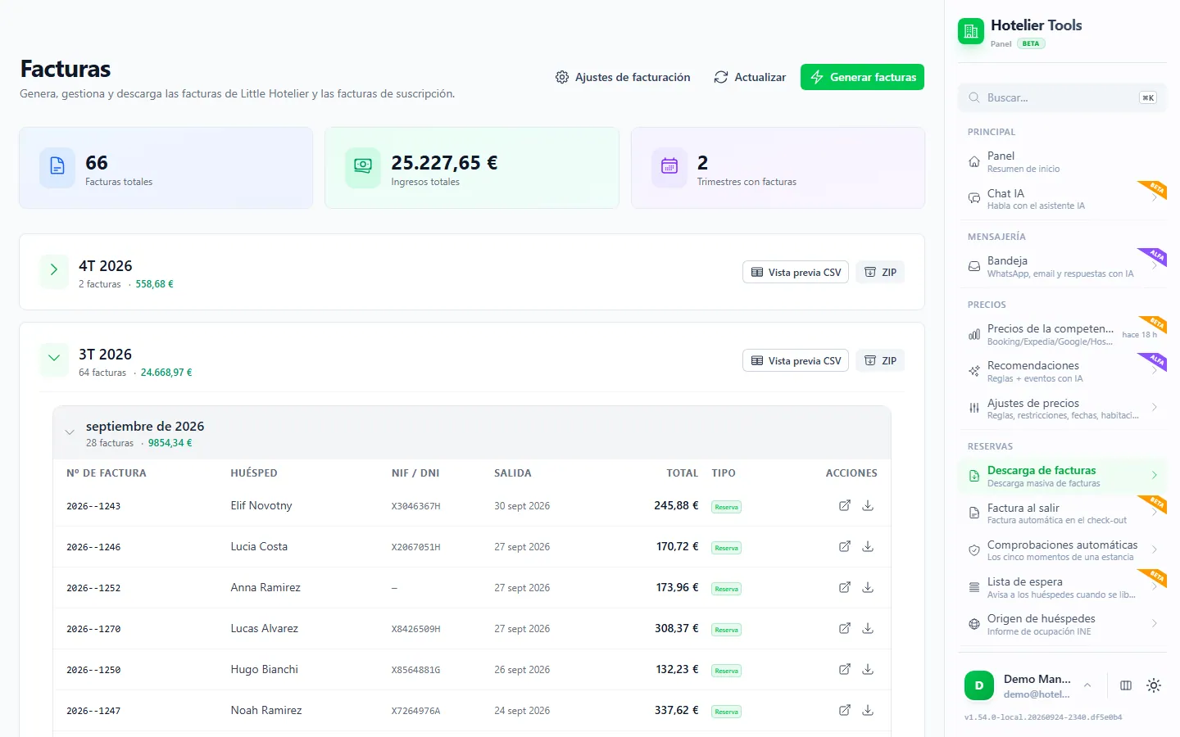1180x737 pixels.
Task: Expand the 4T 2026 quarter
Action: pyautogui.click(x=54, y=269)
